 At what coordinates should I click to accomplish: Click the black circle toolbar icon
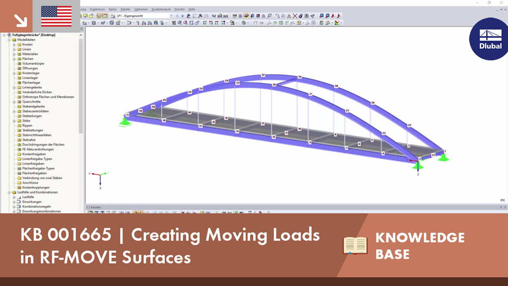[x=301, y=15]
